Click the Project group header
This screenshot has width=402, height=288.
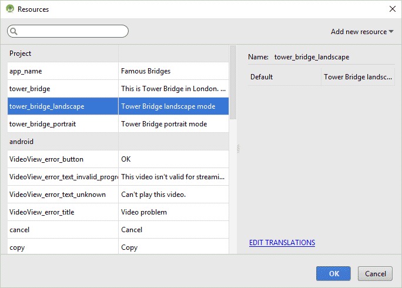click(x=62, y=53)
